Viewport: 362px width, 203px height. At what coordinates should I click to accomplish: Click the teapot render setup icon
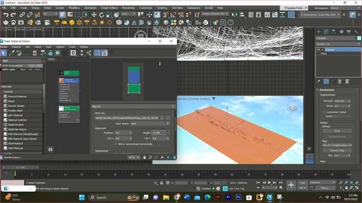(x=6, y=23)
